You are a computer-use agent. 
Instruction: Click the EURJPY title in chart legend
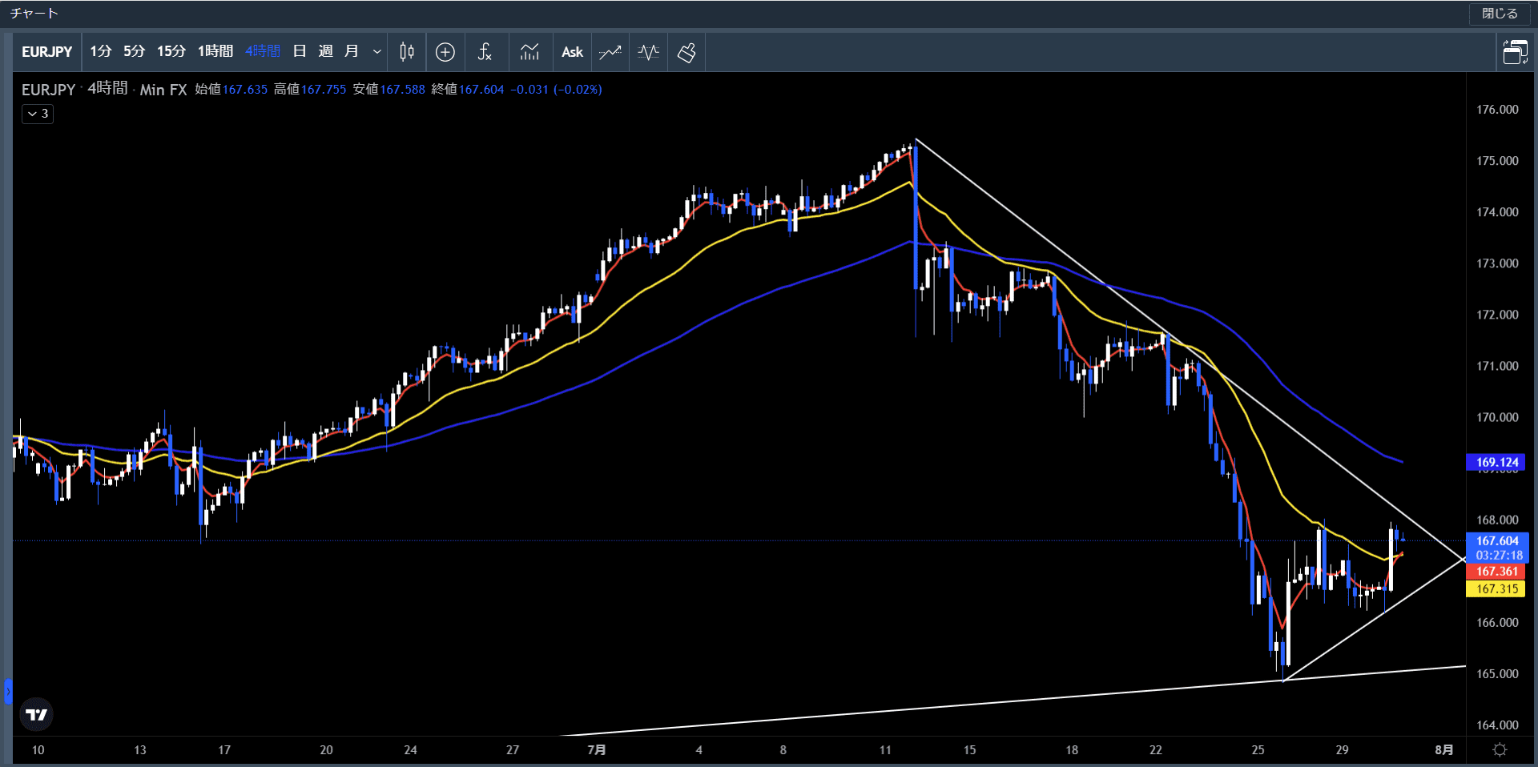(x=48, y=90)
